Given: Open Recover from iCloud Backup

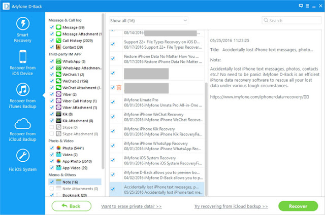Looking at the screenshot, I should click(22, 130).
